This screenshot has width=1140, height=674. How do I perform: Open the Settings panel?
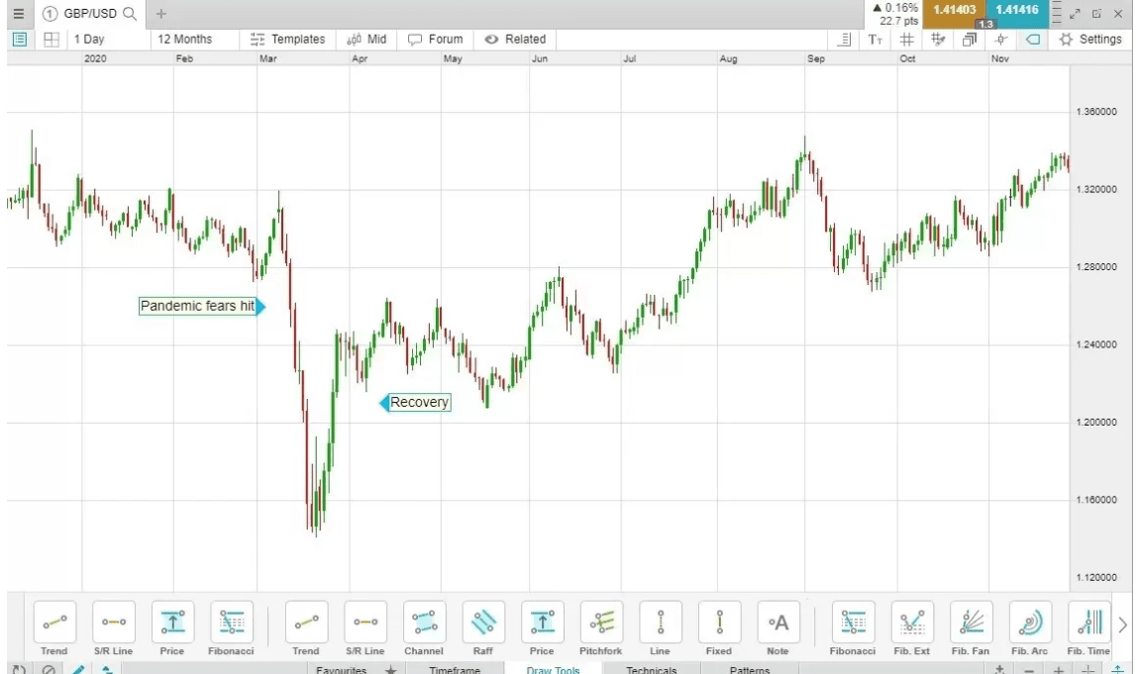pos(1091,39)
